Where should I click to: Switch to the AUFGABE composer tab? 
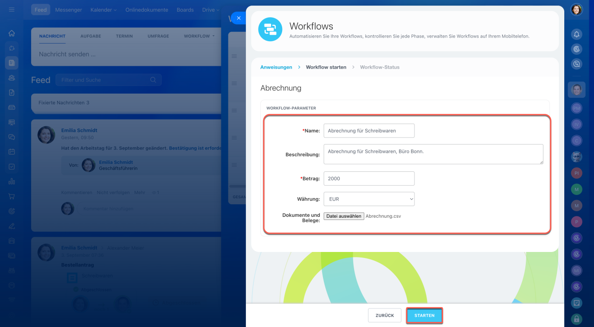90,36
